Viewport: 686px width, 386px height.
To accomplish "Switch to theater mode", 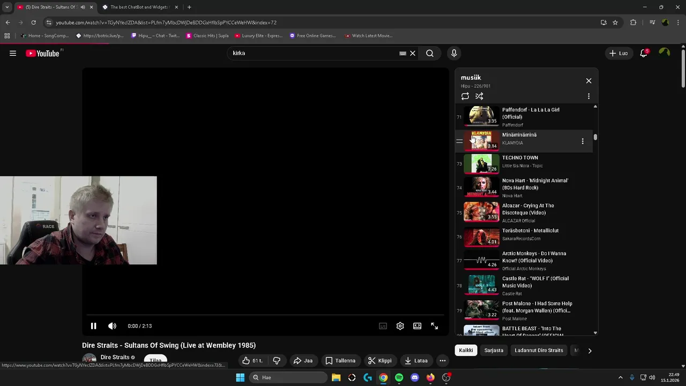I will (x=417, y=326).
